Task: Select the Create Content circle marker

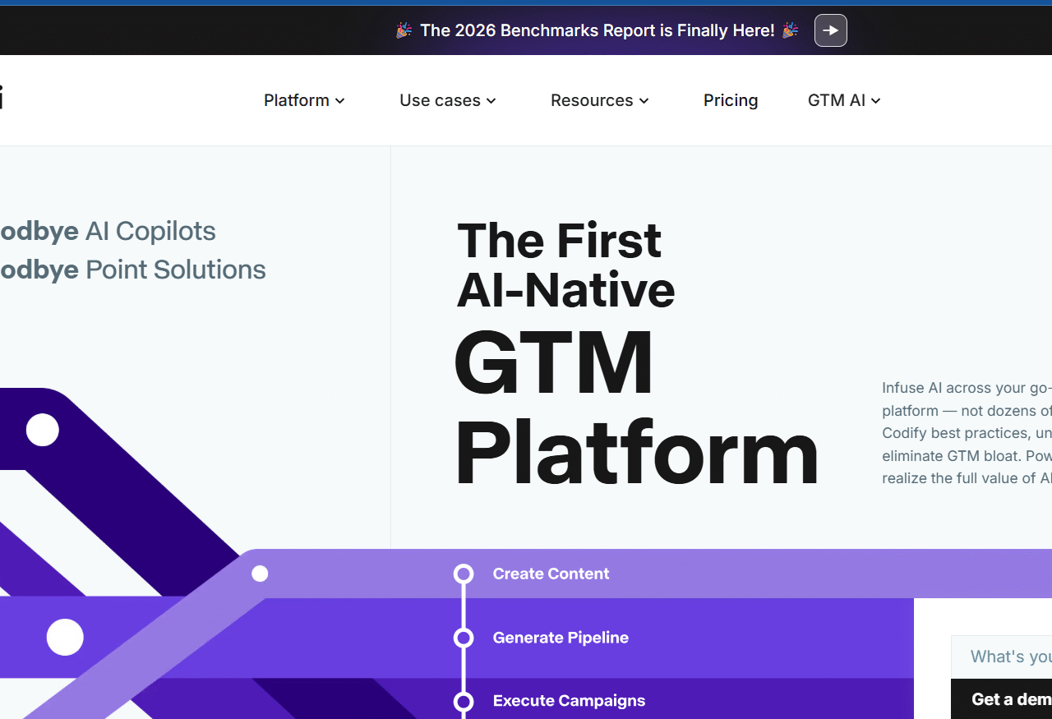Action: coord(464,574)
